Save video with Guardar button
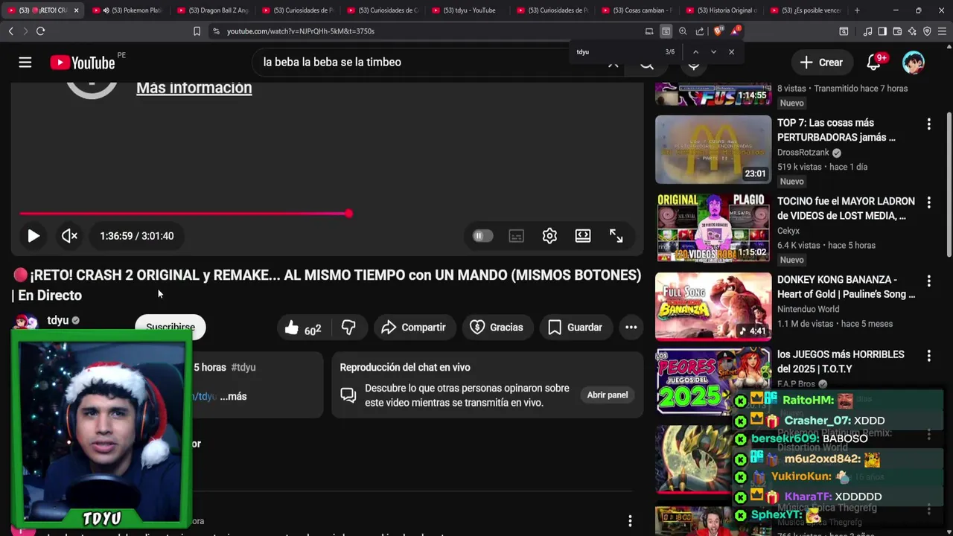 [x=575, y=328]
